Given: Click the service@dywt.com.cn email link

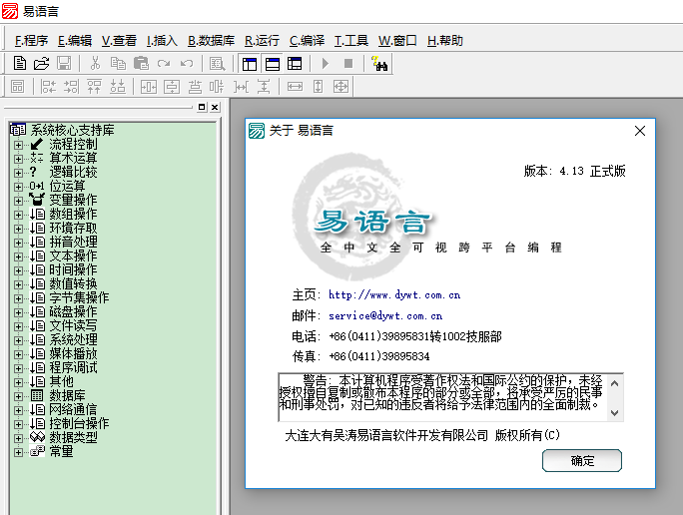Looking at the screenshot, I should 385,315.
